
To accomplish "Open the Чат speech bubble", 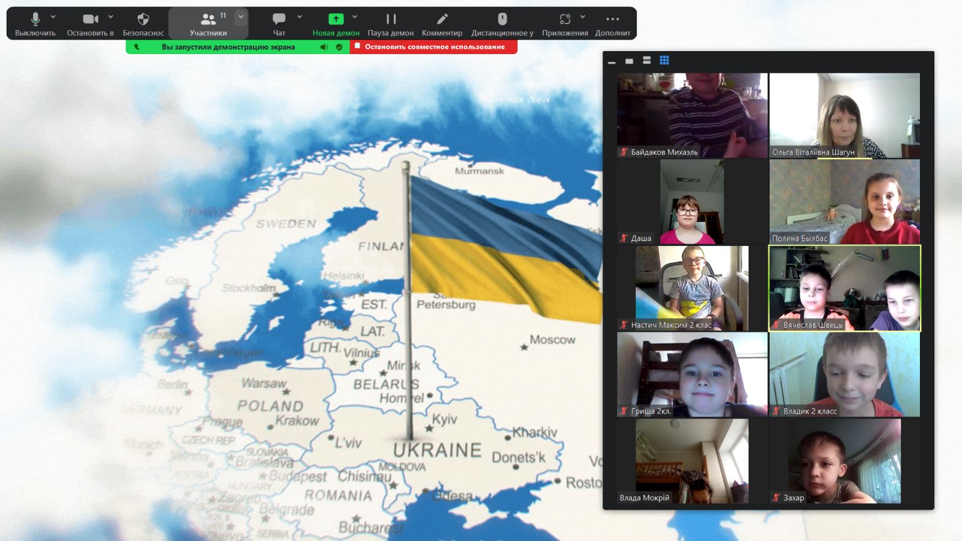I will point(279,19).
